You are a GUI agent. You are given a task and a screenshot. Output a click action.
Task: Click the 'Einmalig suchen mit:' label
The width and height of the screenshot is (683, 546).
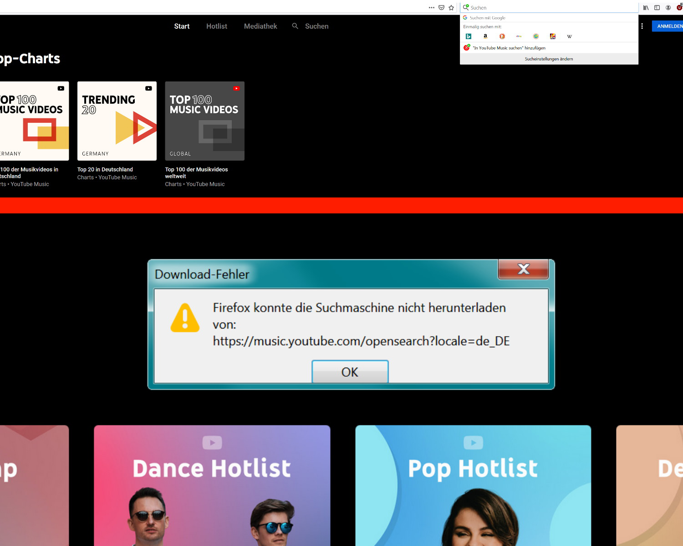click(x=482, y=27)
